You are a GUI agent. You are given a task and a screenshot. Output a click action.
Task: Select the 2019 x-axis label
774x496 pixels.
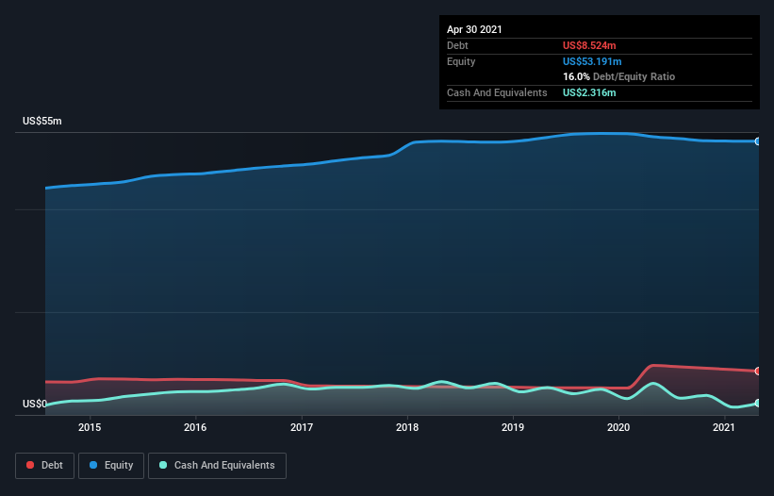(x=513, y=427)
